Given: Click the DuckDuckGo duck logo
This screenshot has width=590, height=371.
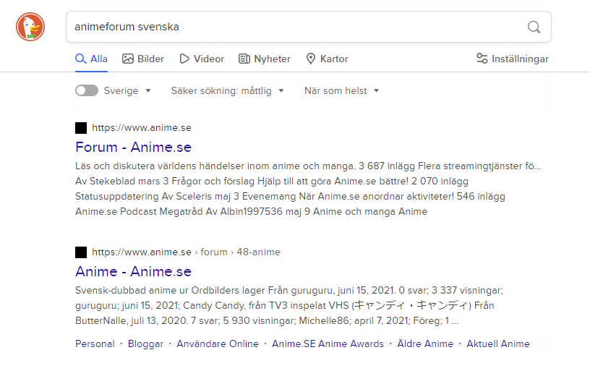Looking at the screenshot, I should pos(30,27).
